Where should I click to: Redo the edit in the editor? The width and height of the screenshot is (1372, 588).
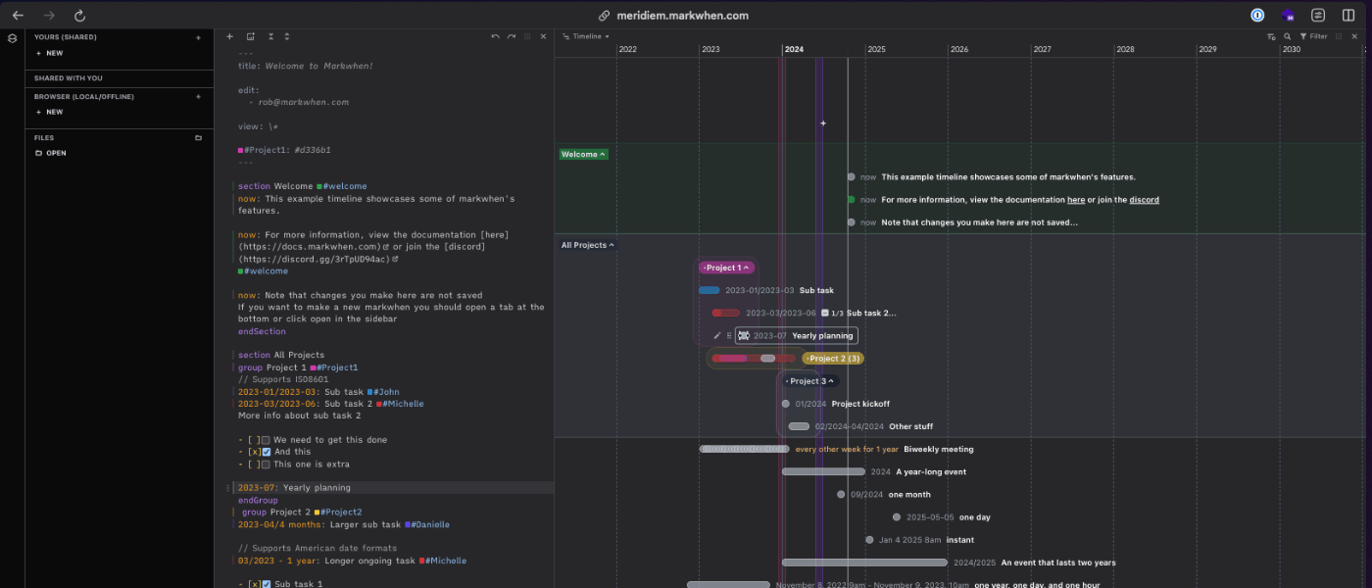pyautogui.click(x=512, y=36)
